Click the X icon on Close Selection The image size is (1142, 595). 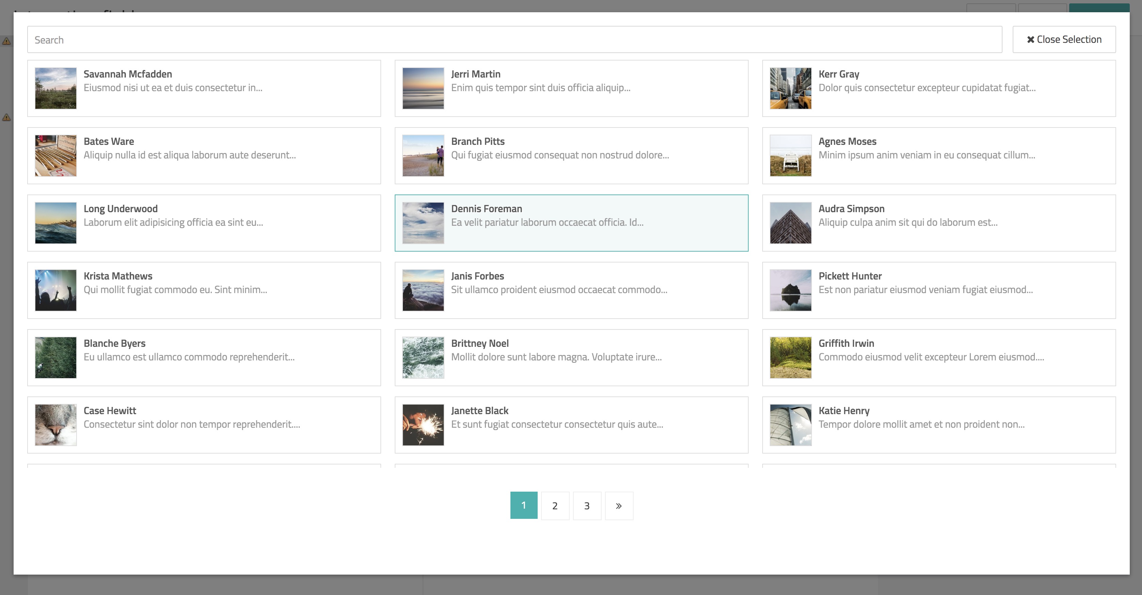[1031, 39]
